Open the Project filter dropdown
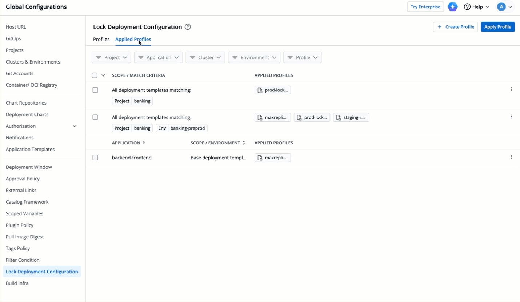 111,57
